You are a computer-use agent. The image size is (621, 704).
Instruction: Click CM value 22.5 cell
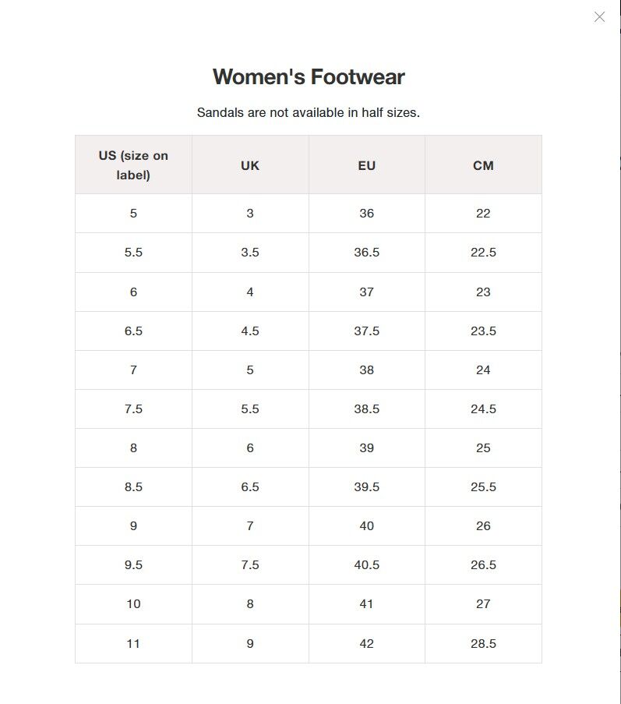[483, 253]
